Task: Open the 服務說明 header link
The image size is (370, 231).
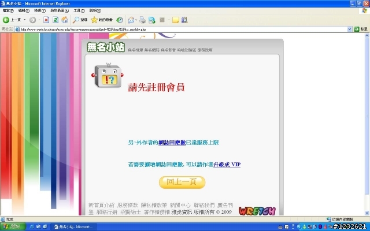Action: 205,50
